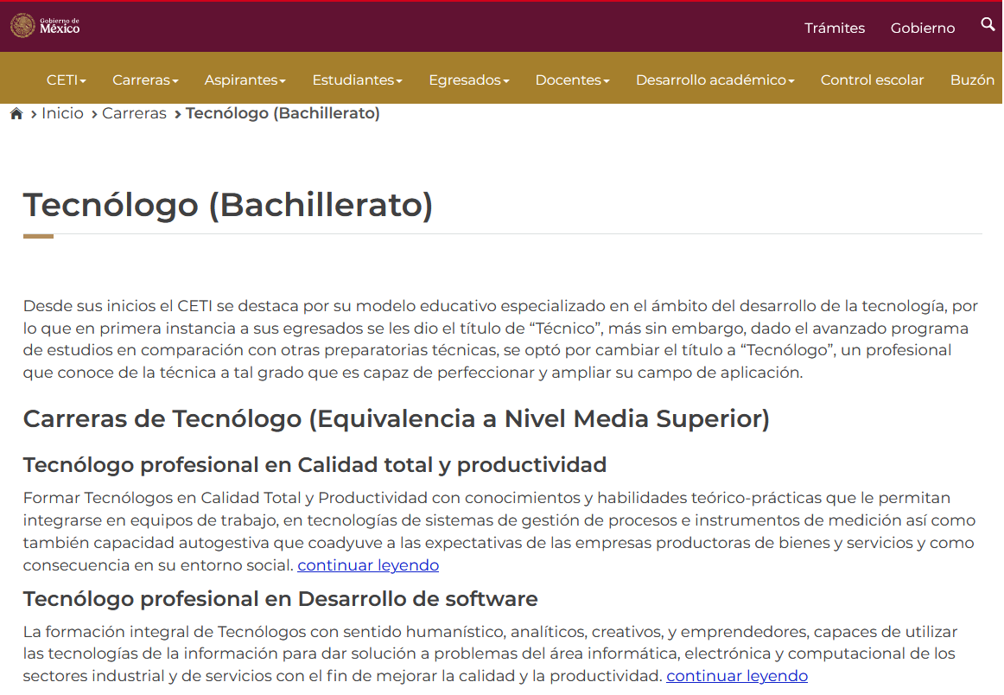Click heading 'Carreras de Tecnólogo (Equivalencia a Nivel Media Superior)'
Screen dimensions: 1004x695
tap(397, 419)
